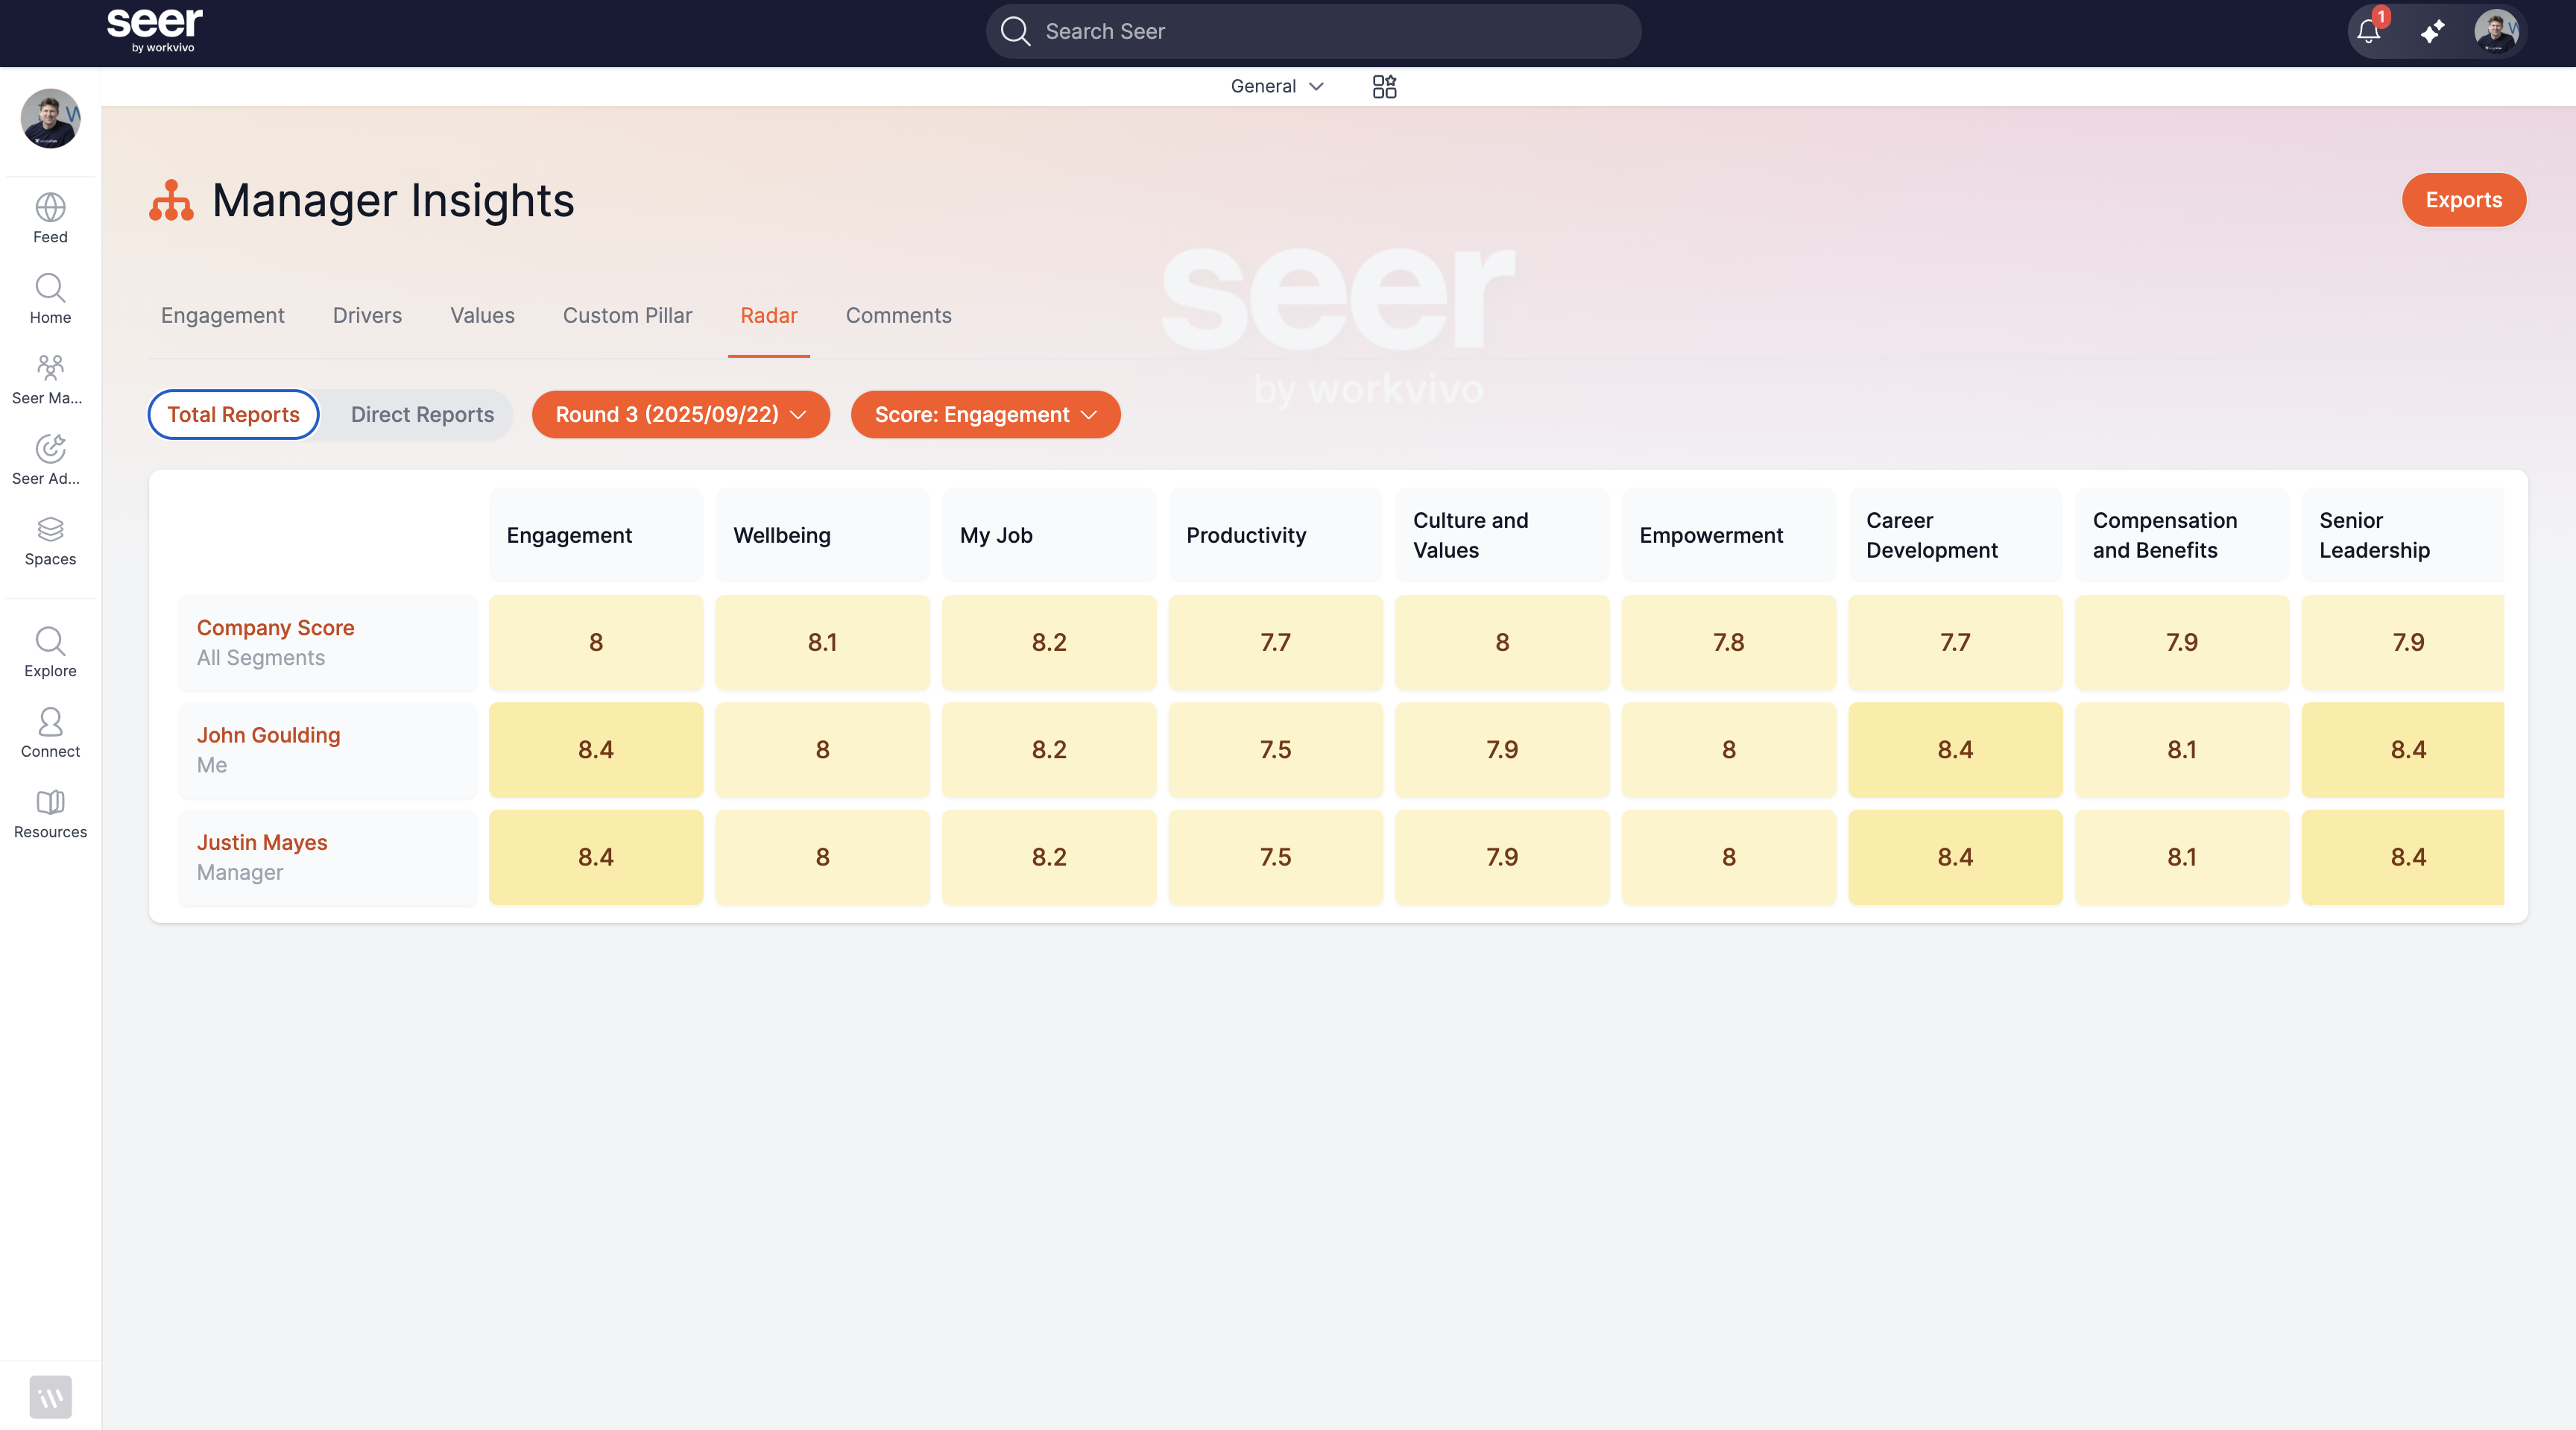This screenshot has width=2576, height=1430.
Task: Click the widgets grid icon
Action: [1384, 87]
